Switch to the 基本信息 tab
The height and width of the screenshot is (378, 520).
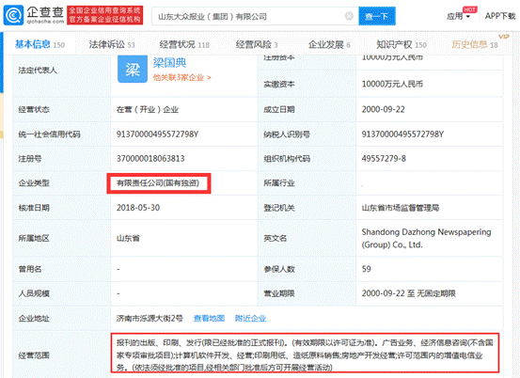click(39, 44)
